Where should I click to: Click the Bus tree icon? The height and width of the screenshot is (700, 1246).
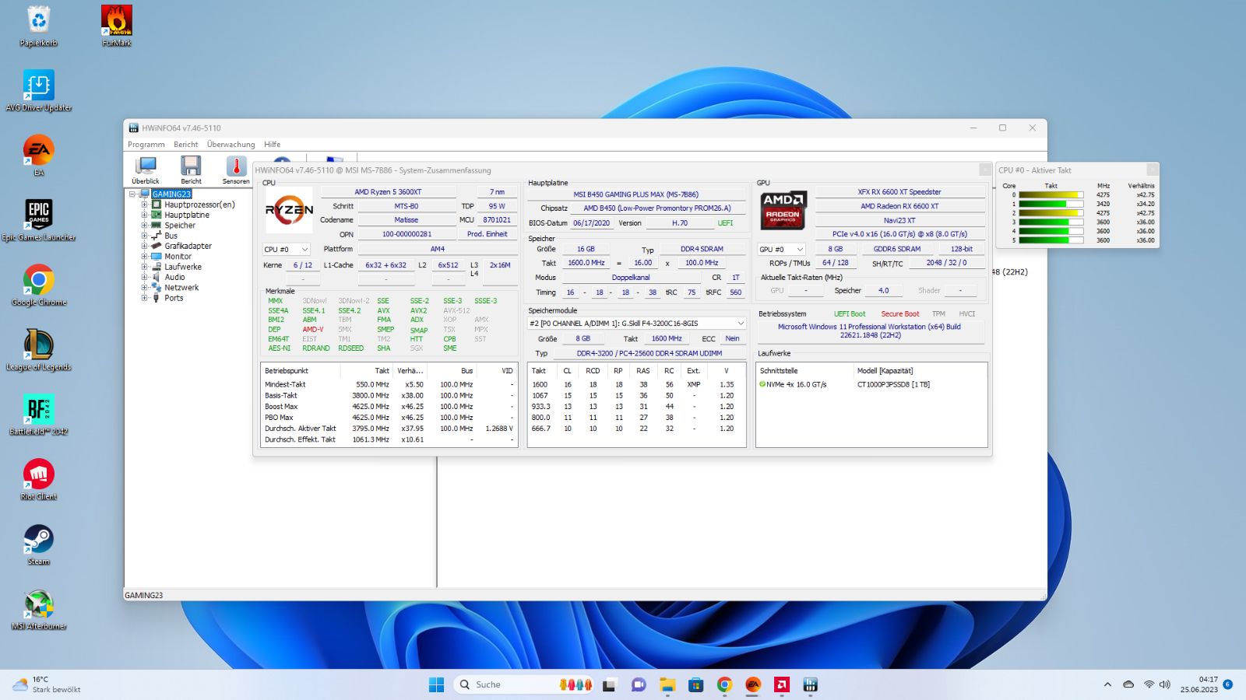pyautogui.click(x=156, y=236)
